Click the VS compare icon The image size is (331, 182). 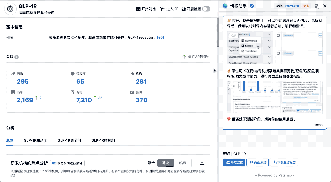coord(138,9)
